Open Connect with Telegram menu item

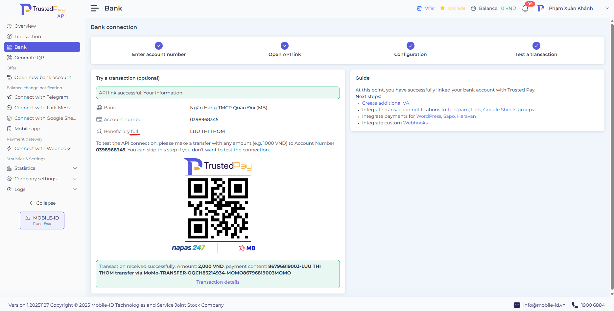[42, 97]
